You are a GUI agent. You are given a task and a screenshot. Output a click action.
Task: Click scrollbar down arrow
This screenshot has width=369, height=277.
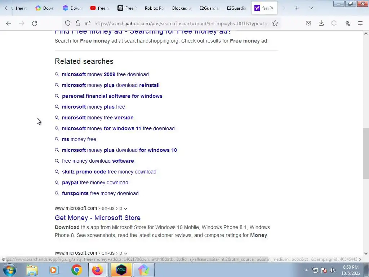366,254
